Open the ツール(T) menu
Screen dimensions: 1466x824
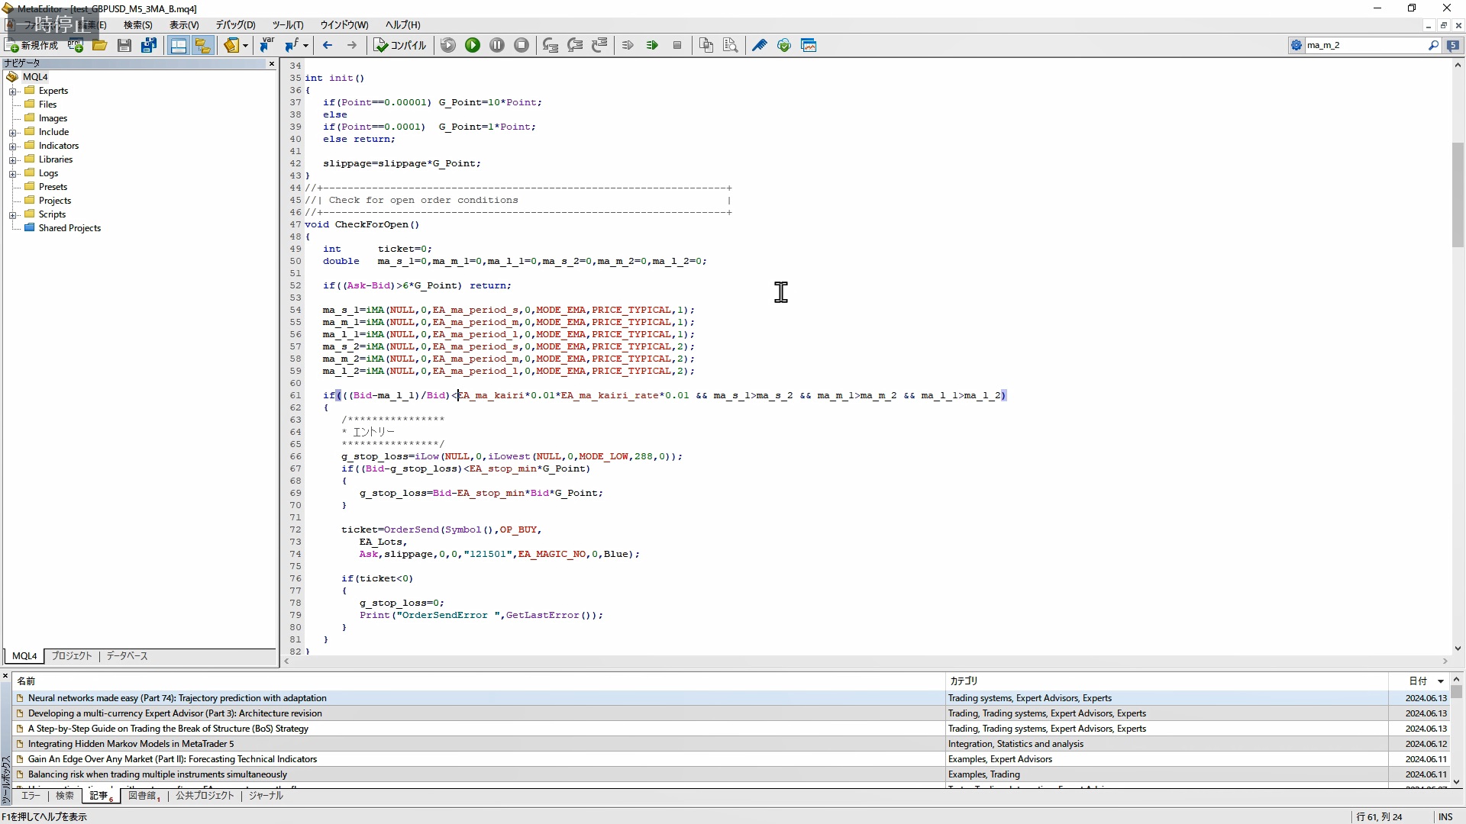click(x=288, y=25)
